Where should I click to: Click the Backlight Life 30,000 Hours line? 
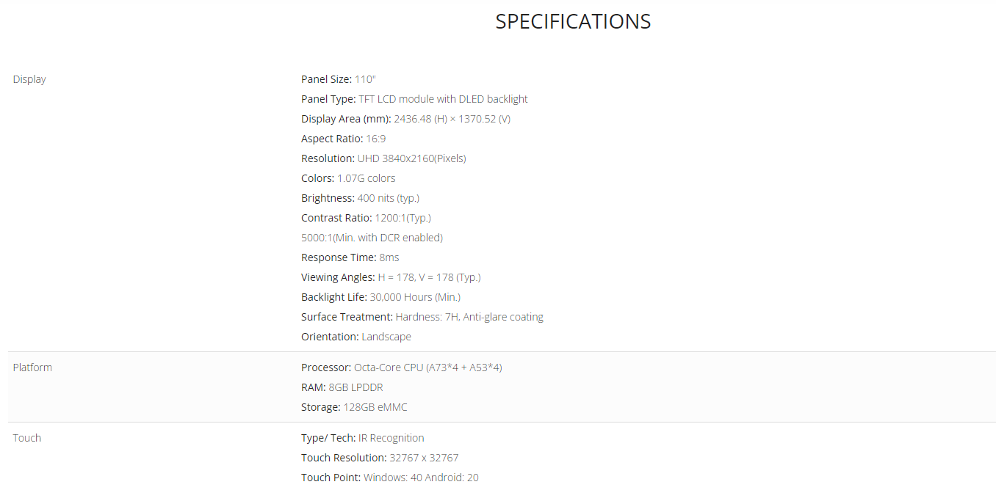pyautogui.click(x=380, y=297)
